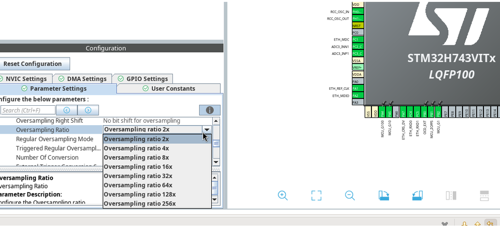
Task: Select the PA4 pin on chip
Action: [x=383, y=112]
